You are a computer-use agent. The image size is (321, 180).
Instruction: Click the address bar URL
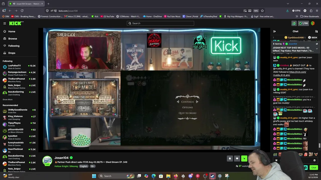click(68, 11)
